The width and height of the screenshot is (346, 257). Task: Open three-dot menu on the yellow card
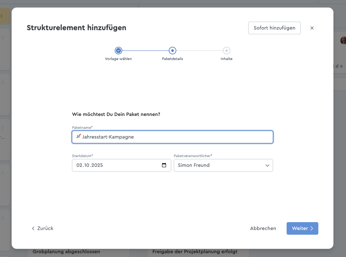2,16
